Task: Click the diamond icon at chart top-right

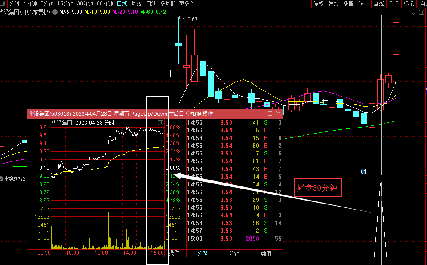Action: pos(413,12)
